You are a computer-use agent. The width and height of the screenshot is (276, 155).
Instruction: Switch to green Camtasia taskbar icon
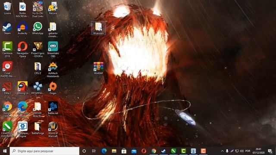point(183,151)
